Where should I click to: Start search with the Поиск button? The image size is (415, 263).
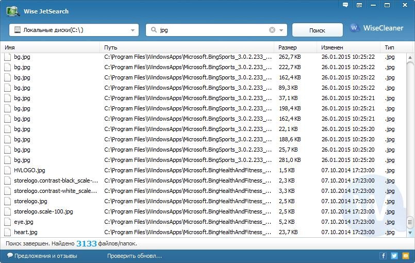318,30
